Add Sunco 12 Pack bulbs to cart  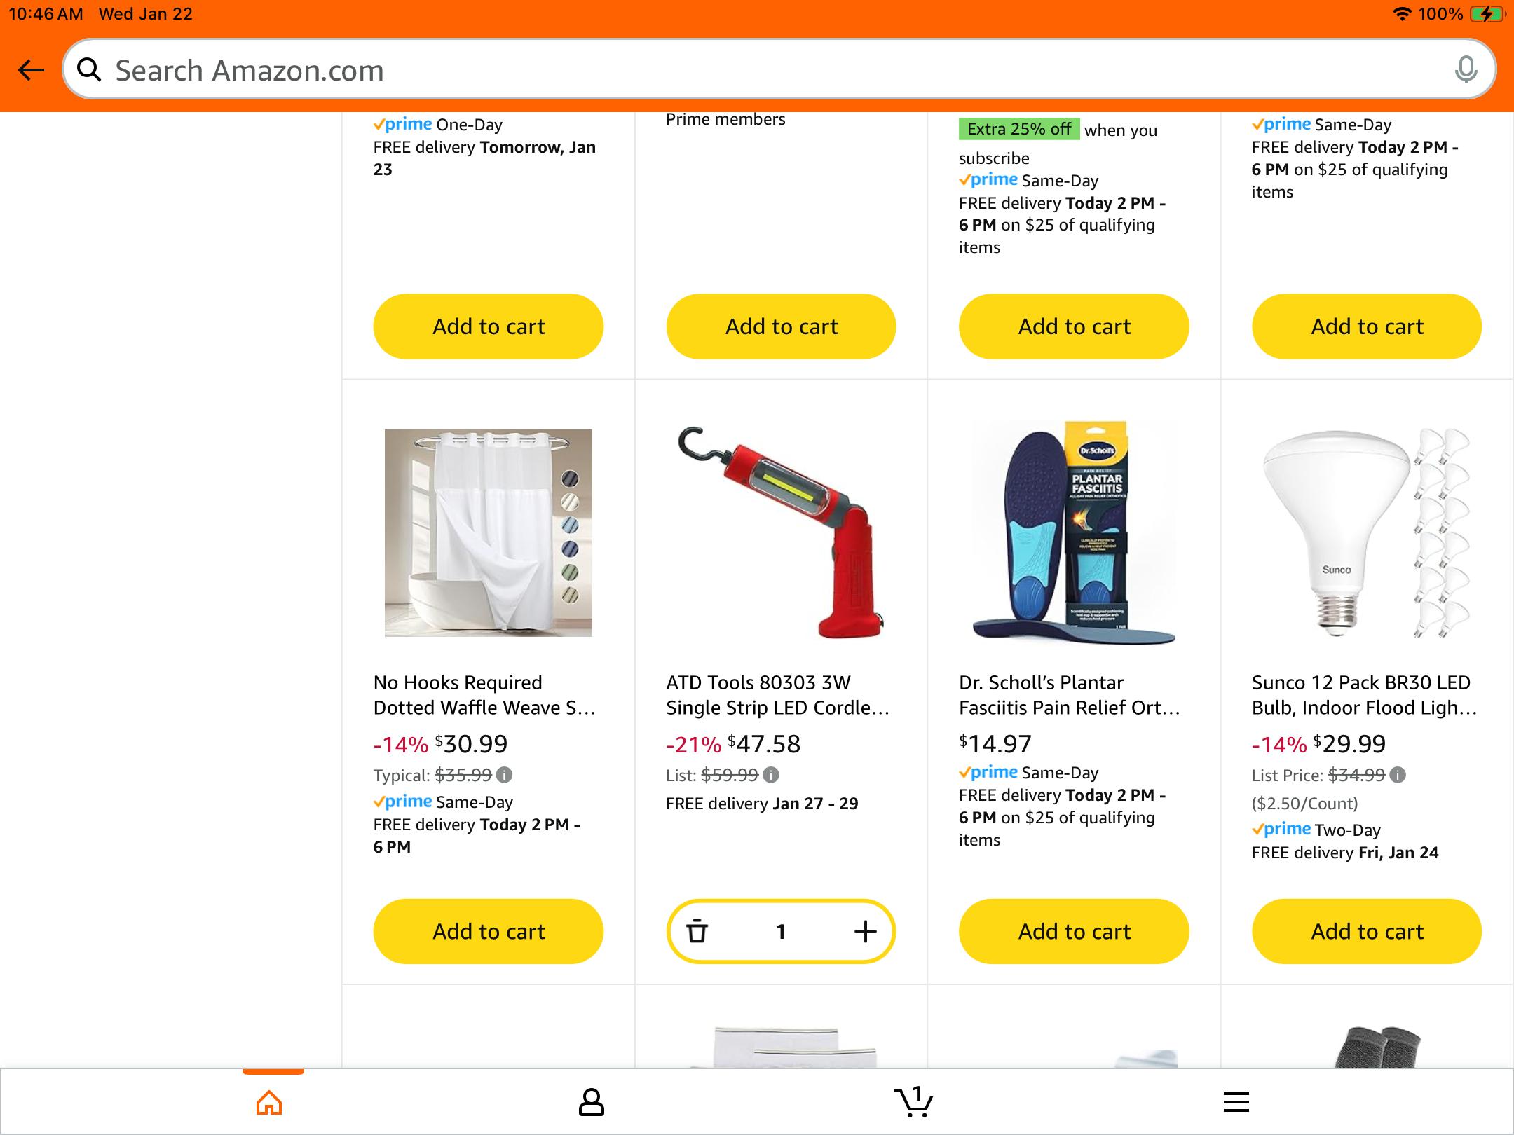coord(1367,931)
